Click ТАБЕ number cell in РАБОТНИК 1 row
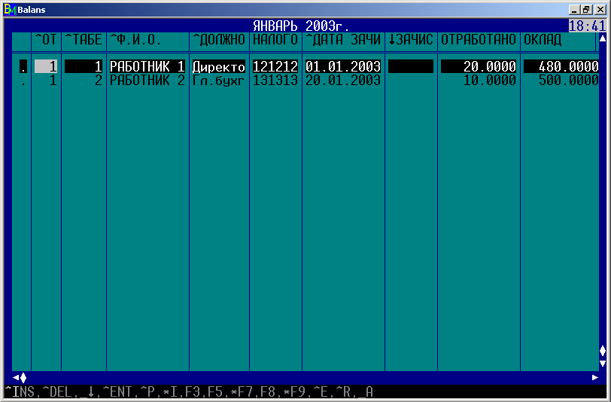This screenshot has width=611, height=402. (84, 66)
